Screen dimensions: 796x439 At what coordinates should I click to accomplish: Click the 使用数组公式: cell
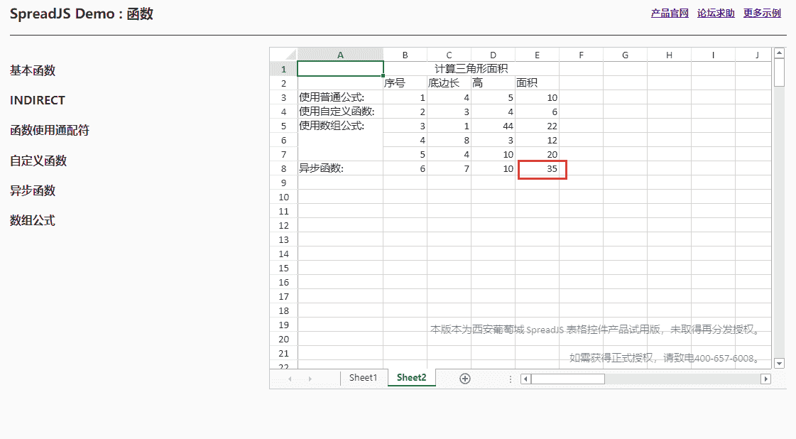340,140
